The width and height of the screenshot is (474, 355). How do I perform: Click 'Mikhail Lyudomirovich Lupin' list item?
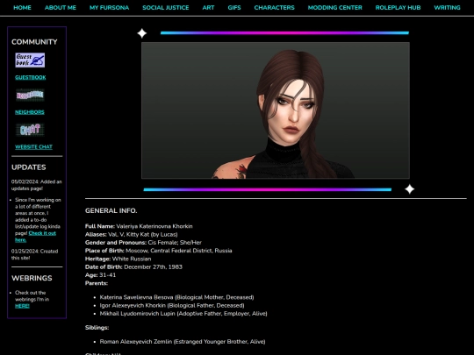pyautogui.click(x=183, y=314)
